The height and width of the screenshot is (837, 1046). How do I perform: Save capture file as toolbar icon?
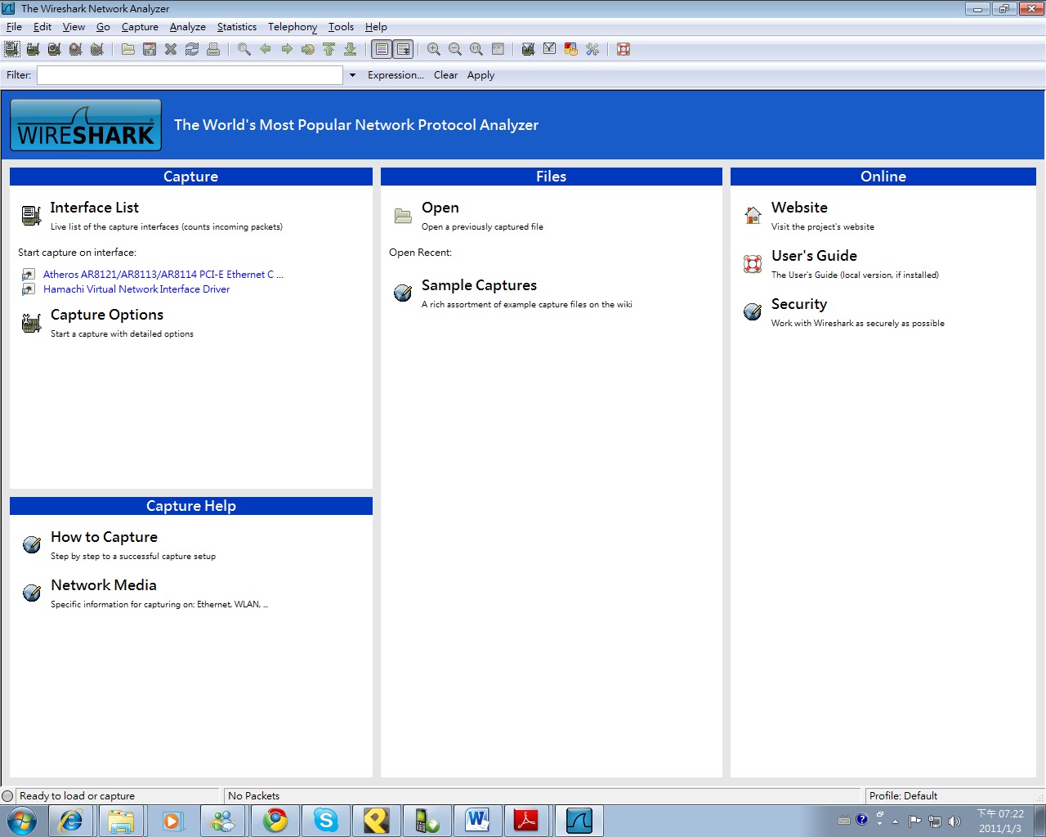click(x=150, y=49)
